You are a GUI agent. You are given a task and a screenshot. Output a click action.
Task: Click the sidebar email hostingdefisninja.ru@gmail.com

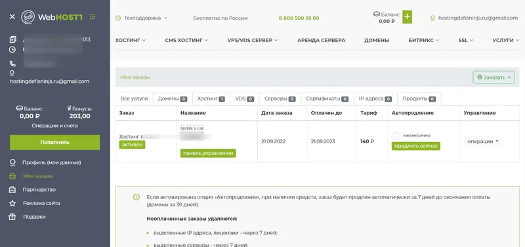(x=50, y=81)
